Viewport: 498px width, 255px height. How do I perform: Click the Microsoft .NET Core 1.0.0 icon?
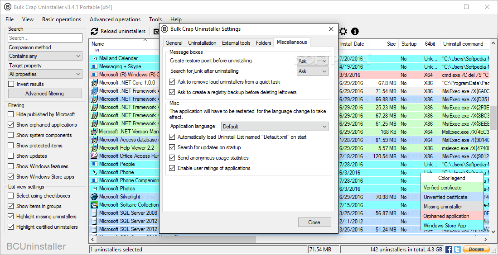pos(94,83)
